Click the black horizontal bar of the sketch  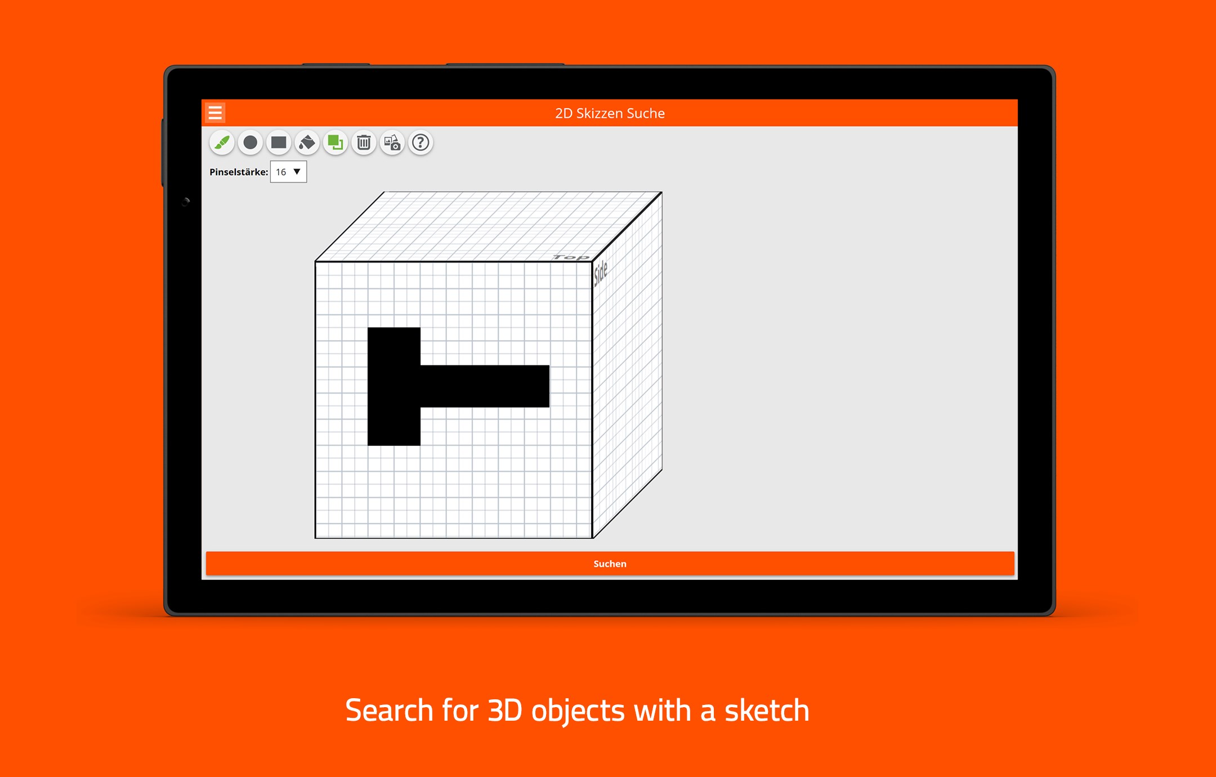484,386
